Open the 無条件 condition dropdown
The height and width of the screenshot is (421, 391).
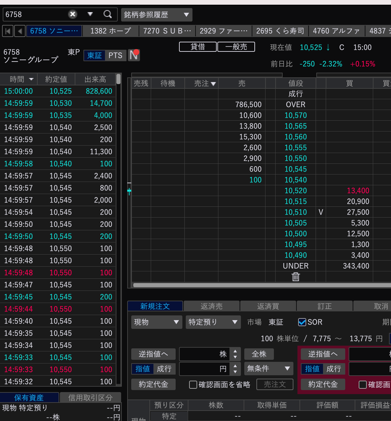coord(269,369)
